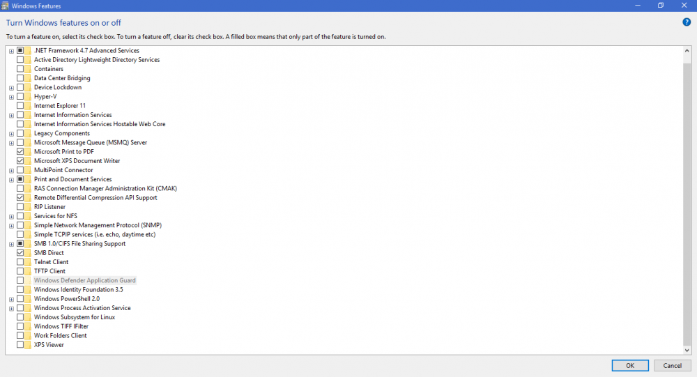
Task: Expand the Internet Information Services node
Action: tap(11, 115)
